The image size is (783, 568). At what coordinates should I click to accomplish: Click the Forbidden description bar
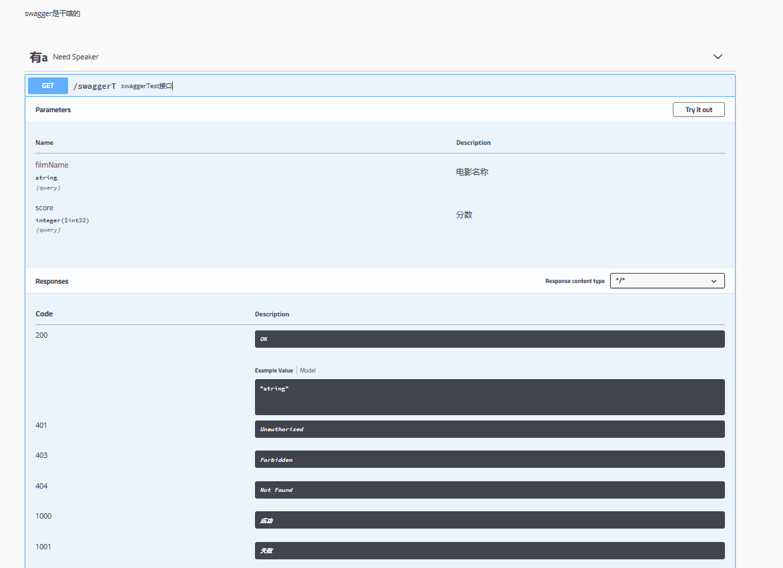pyautogui.click(x=489, y=459)
